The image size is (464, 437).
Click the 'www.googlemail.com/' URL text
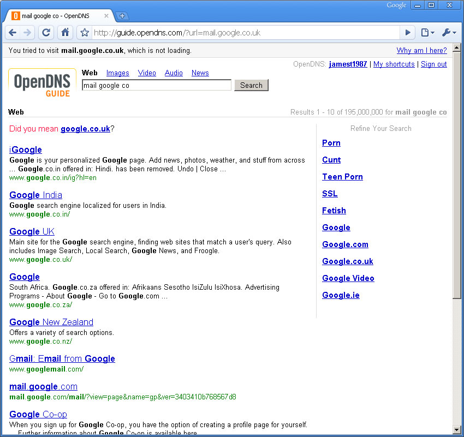[x=46, y=369]
